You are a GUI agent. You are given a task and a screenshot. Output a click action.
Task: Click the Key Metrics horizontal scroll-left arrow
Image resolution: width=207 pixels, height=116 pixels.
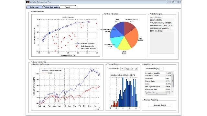146,94
